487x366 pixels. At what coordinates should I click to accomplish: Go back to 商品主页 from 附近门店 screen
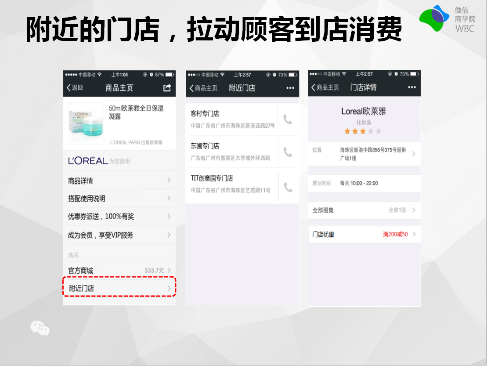[203, 88]
